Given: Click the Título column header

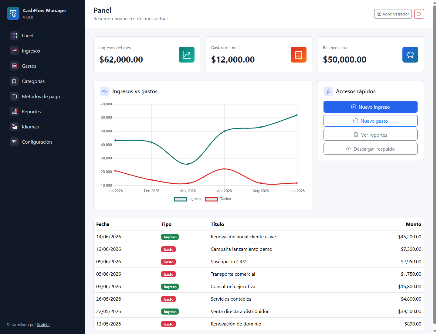Looking at the screenshot, I should tap(217, 224).
